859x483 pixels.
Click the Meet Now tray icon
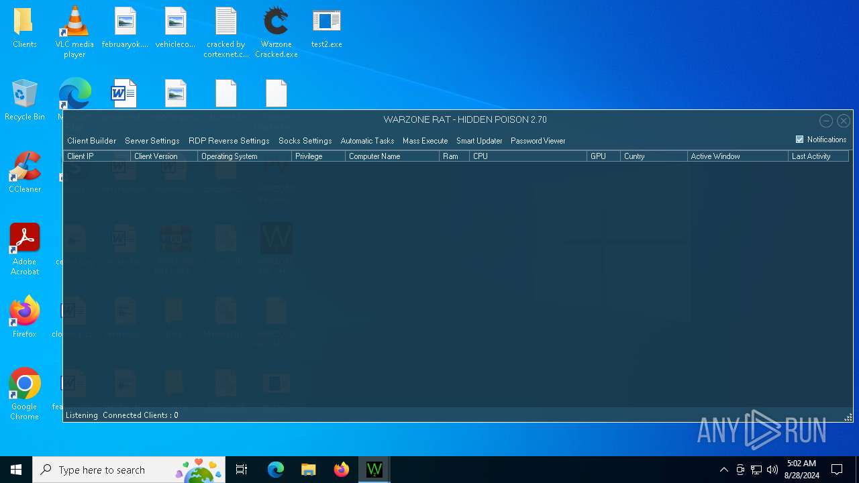coord(740,470)
